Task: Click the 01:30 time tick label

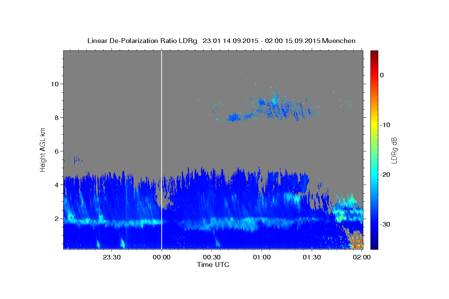Action: pos(312,257)
